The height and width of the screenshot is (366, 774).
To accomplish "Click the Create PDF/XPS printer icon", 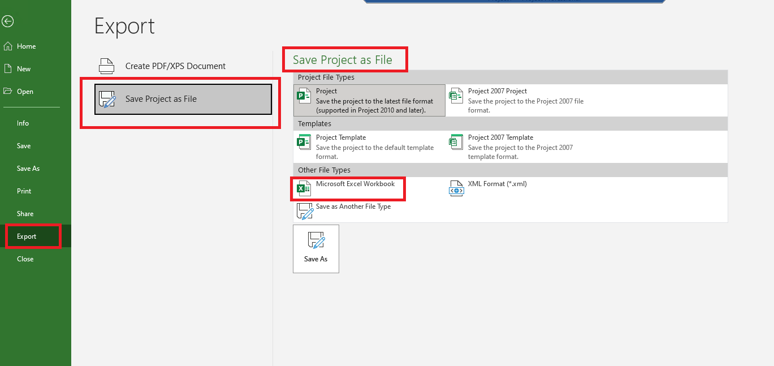I will point(107,66).
